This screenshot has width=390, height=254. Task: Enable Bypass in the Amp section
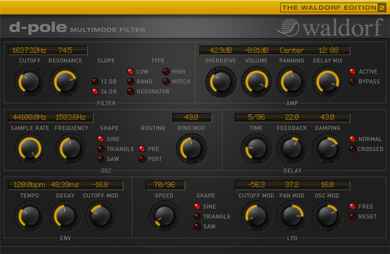(x=353, y=82)
